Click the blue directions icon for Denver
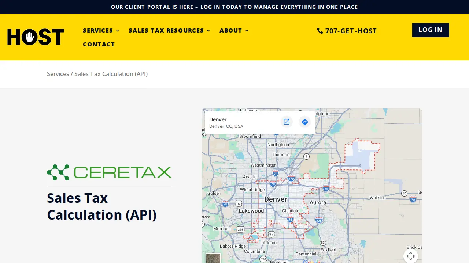Viewport: 469px width, 263px height. point(305,122)
